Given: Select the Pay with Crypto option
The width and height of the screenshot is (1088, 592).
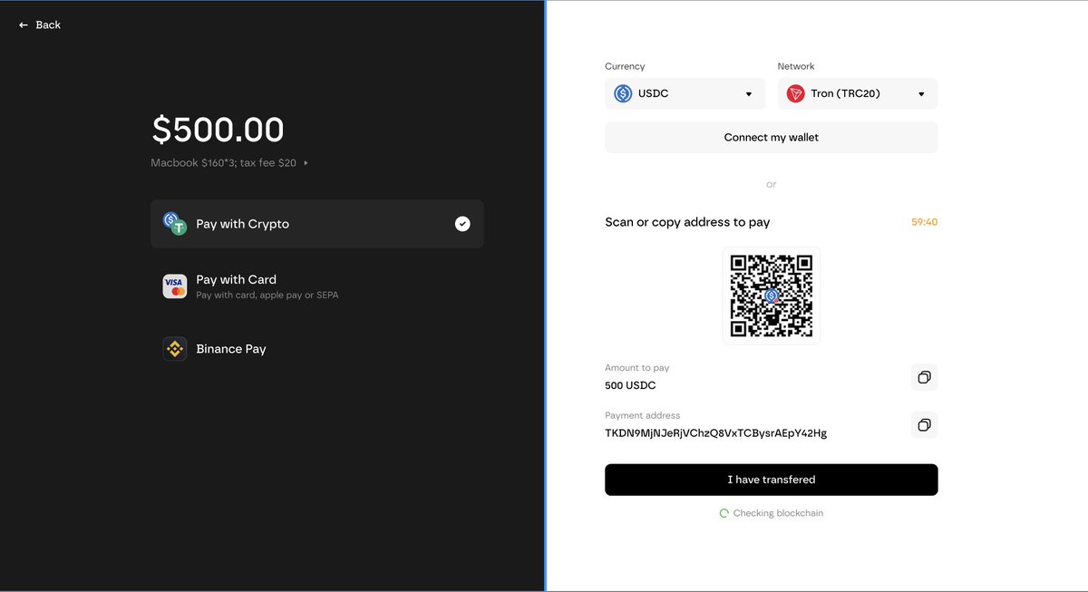Looking at the screenshot, I should [317, 224].
